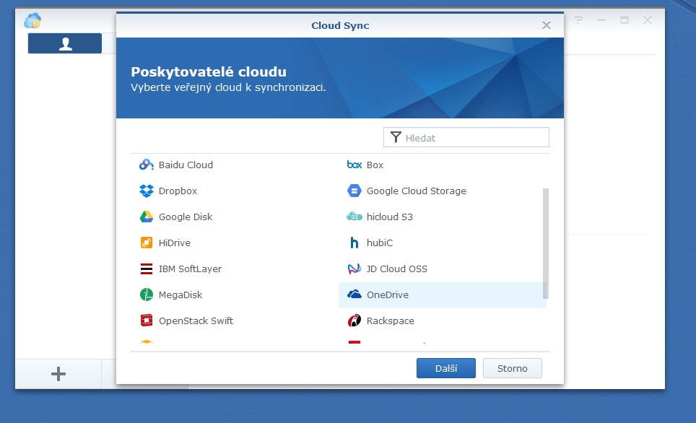This screenshot has width=696, height=423.
Task: Pick the MegaDisk green icon
Action: pos(146,295)
